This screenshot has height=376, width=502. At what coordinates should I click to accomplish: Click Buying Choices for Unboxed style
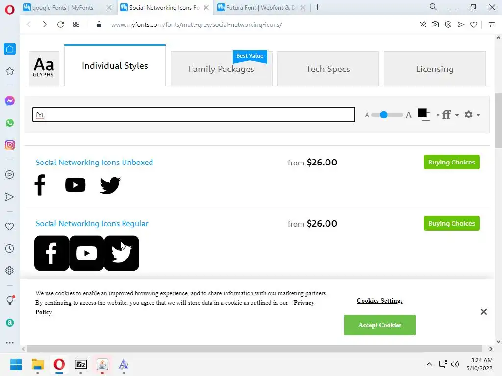click(452, 162)
